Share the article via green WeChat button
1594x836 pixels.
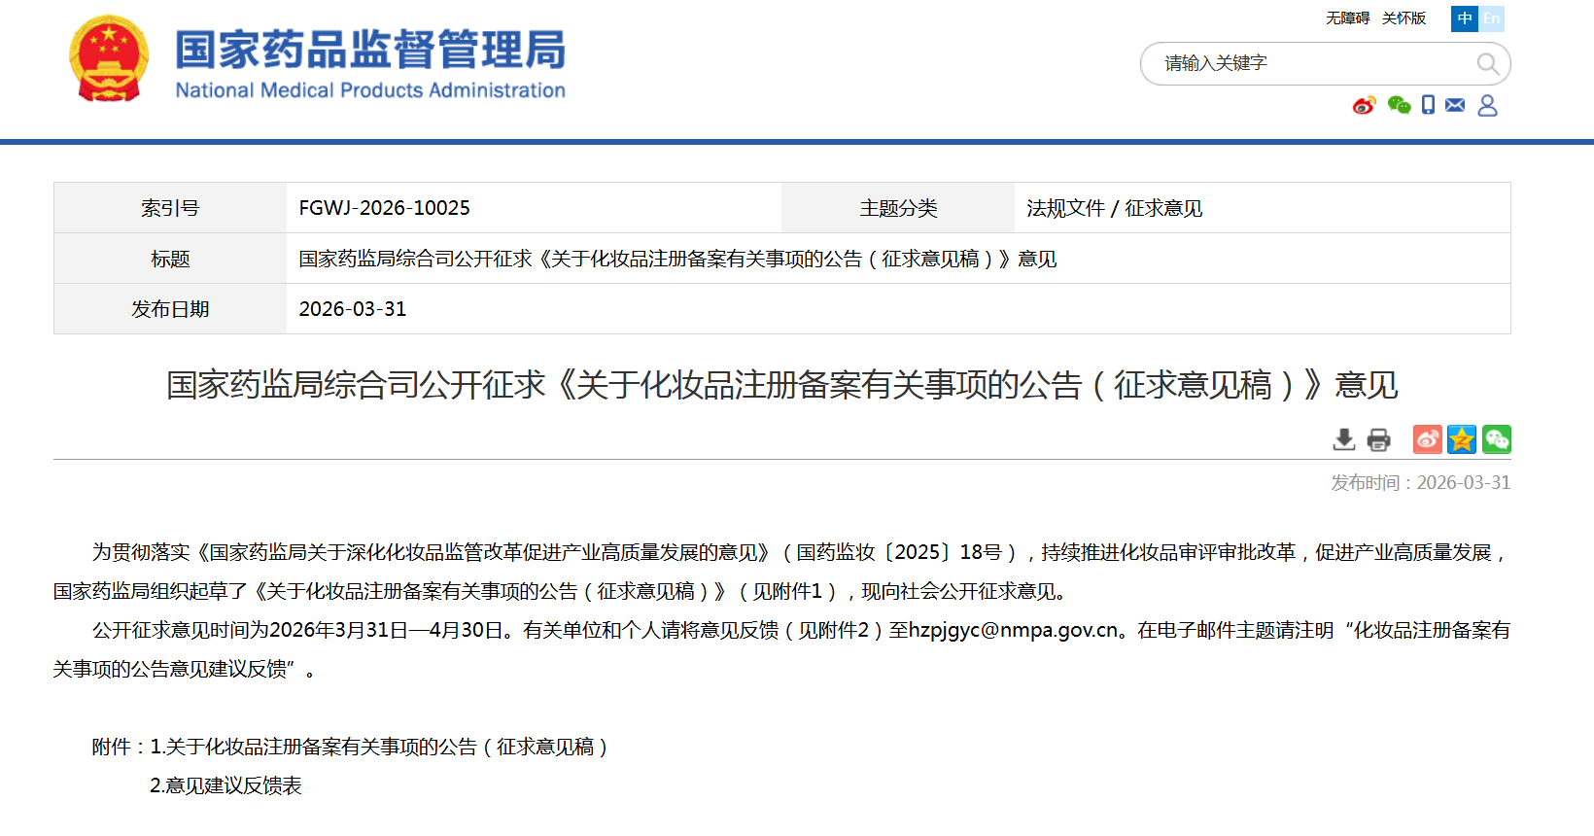click(x=1496, y=439)
